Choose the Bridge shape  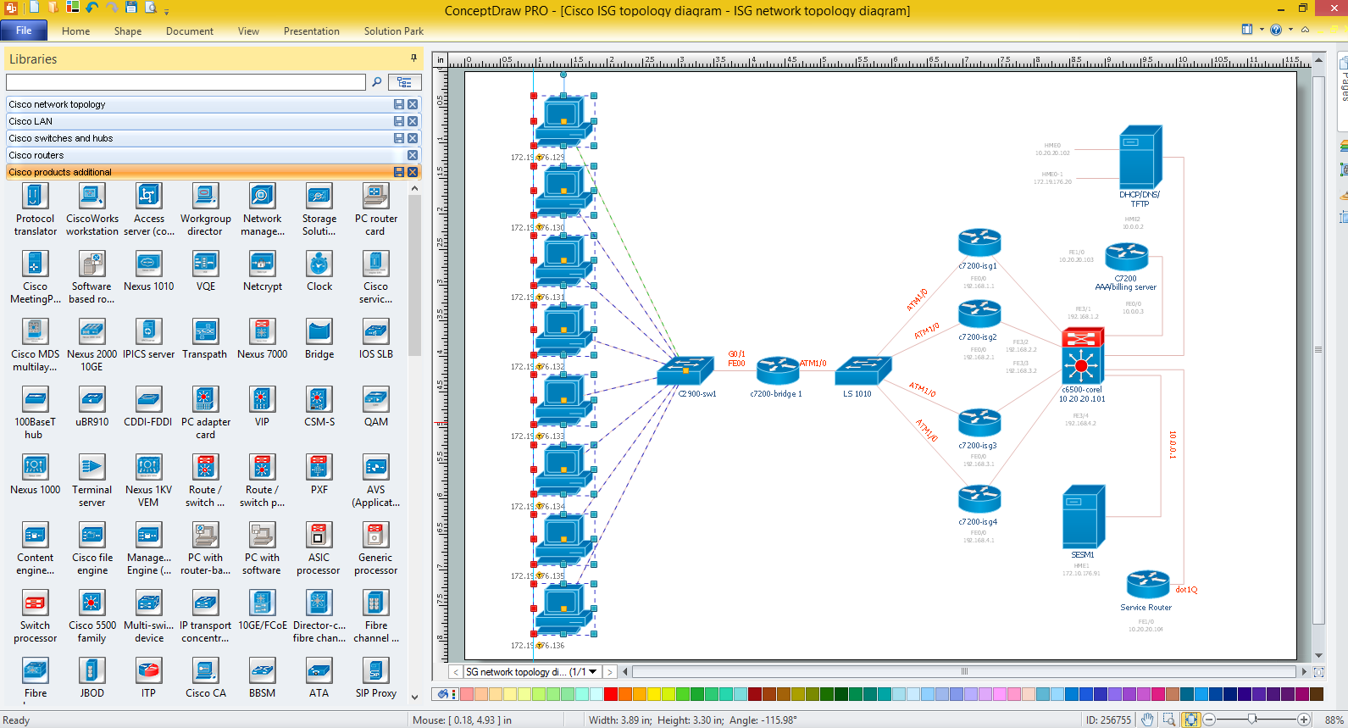[x=319, y=339]
